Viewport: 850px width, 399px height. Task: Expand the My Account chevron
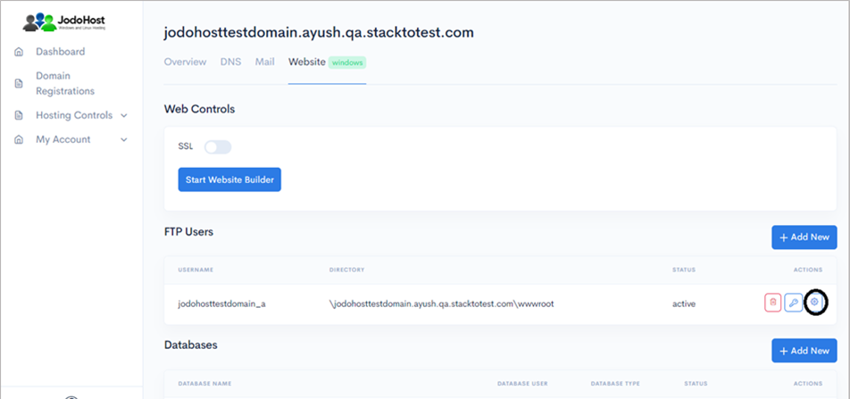(x=124, y=140)
